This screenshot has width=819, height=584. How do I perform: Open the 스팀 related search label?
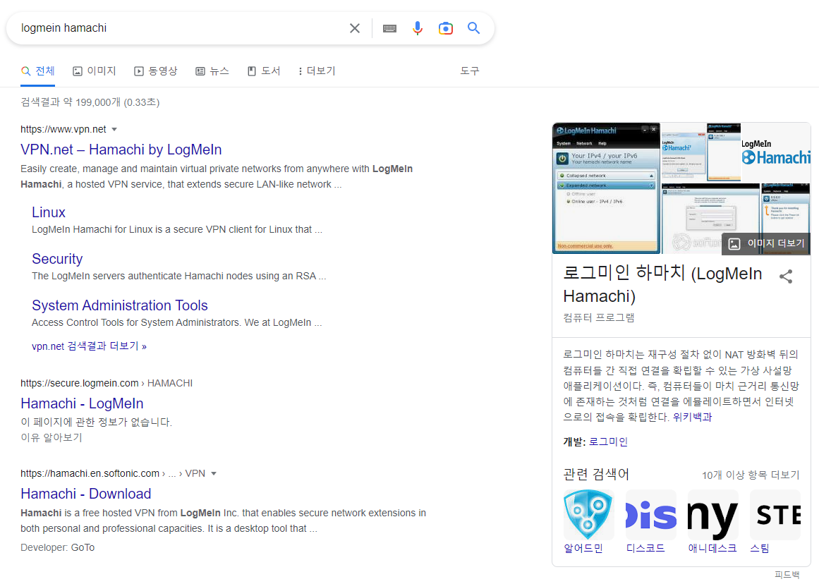(x=760, y=549)
